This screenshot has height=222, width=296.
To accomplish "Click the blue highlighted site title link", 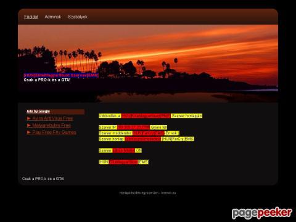I will point(61,75).
